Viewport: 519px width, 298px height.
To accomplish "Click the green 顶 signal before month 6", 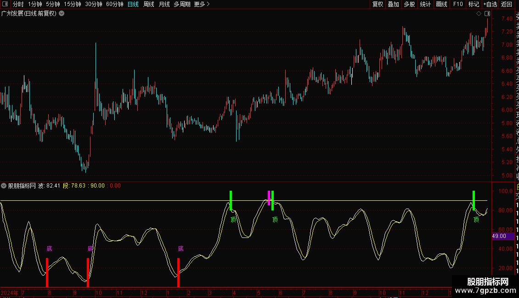I will pyautogui.click(x=275, y=220).
